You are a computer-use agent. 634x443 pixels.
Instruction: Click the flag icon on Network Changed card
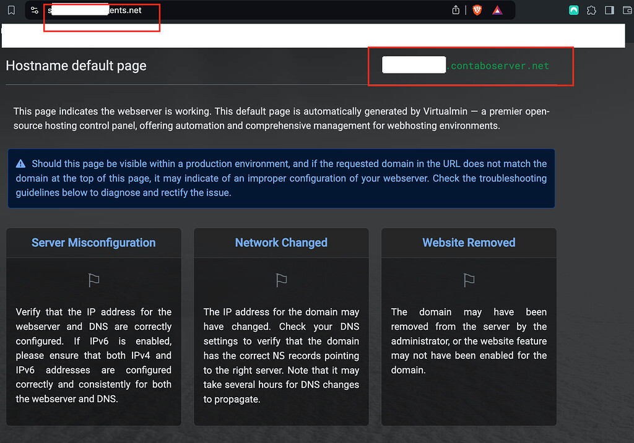281,280
